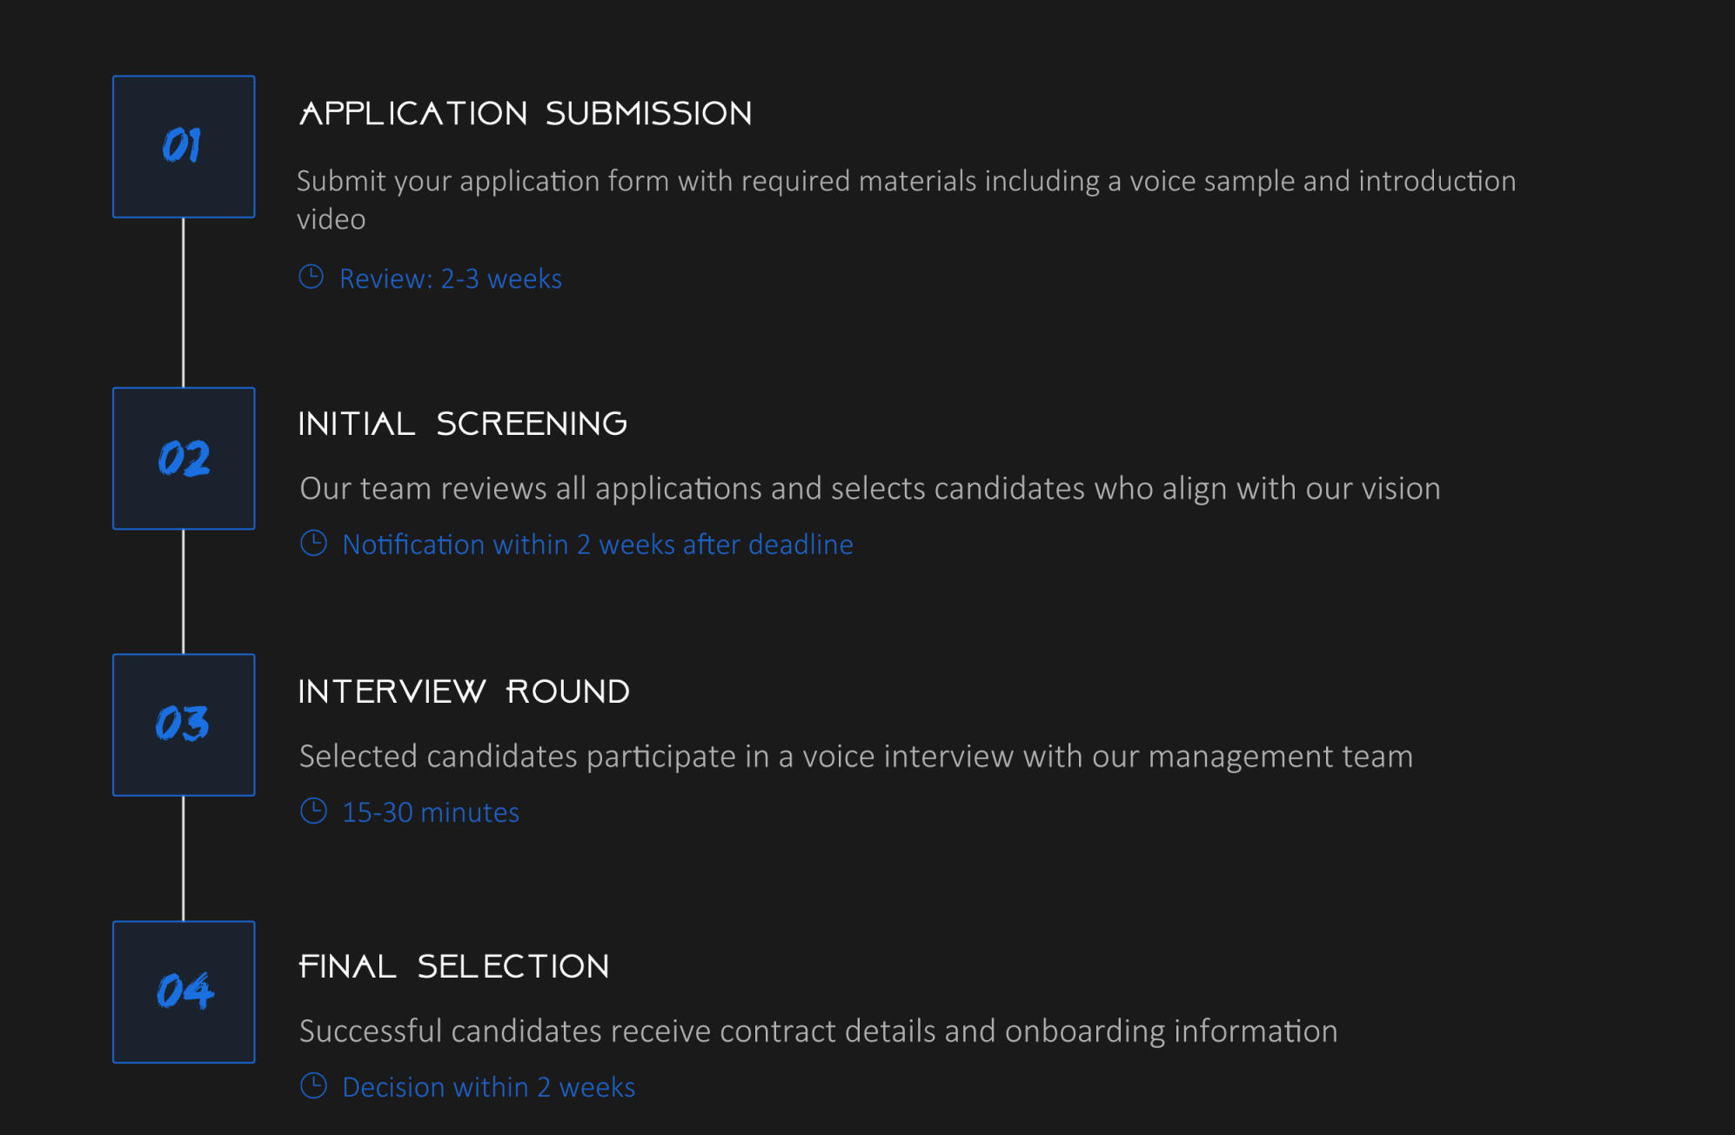Click the clock icon near Decision within 2 weeks

click(x=313, y=1086)
